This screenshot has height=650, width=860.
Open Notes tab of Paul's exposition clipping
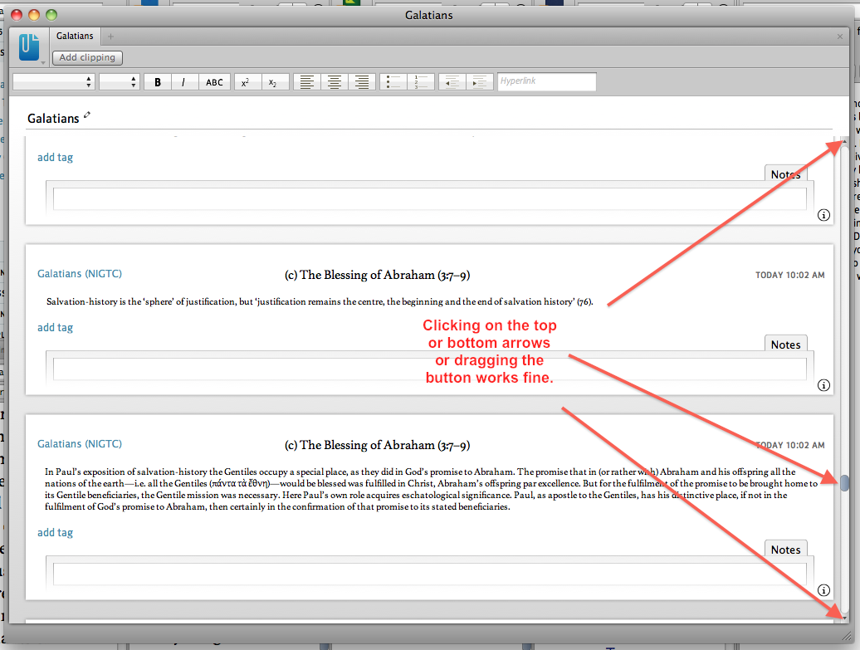click(785, 550)
